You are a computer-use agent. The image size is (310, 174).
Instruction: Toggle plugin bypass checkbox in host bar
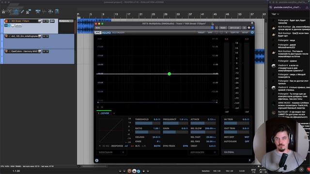[x=253, y=28]
